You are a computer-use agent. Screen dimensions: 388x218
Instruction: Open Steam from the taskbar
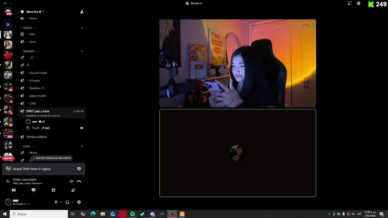[142, 214]
